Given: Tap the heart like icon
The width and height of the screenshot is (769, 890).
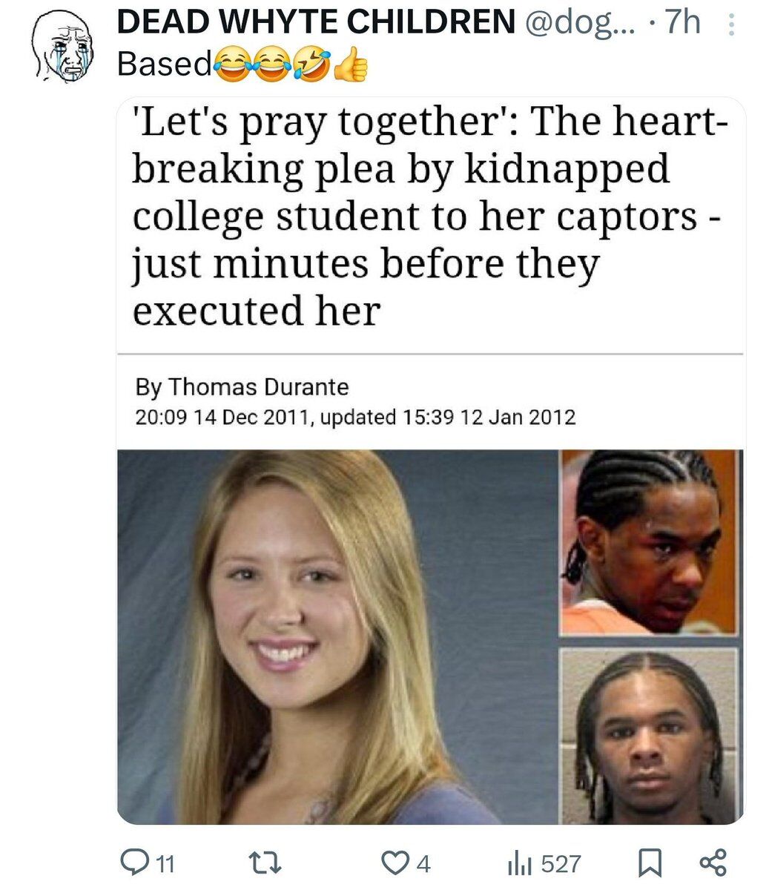Looking at the screenshot, I should click(395, 863).
